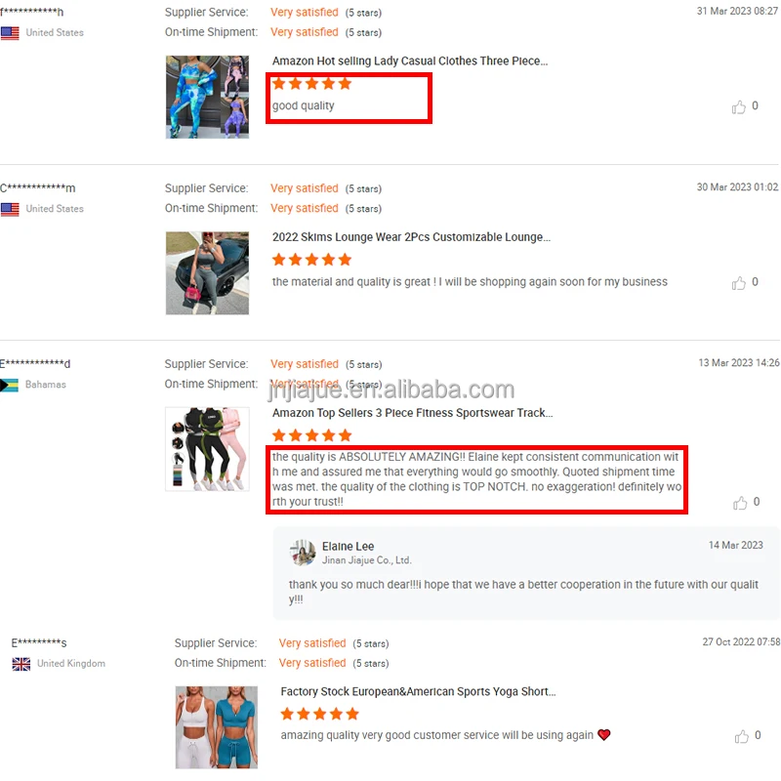Click the Elaine Lee supplier name
The image size is (781, 781).
point(348,547)
